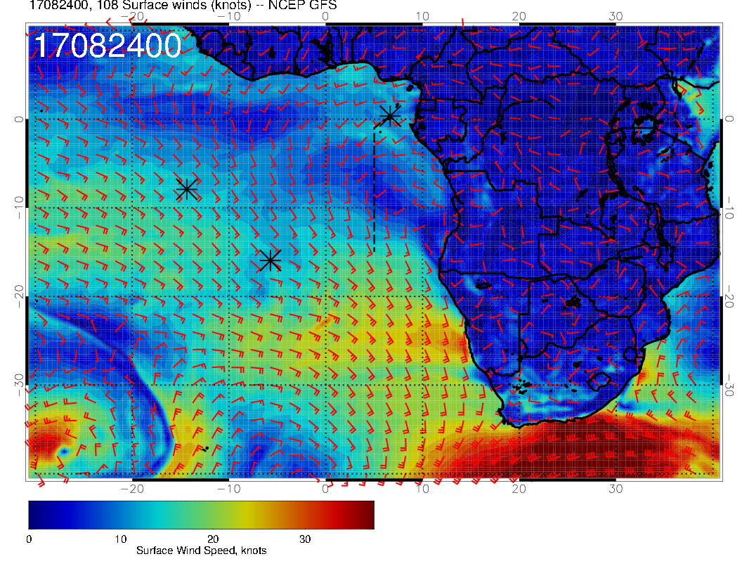Click the -10 longitude label on the bottom axis
742x573 pixels.
click(x=229, y=489)
